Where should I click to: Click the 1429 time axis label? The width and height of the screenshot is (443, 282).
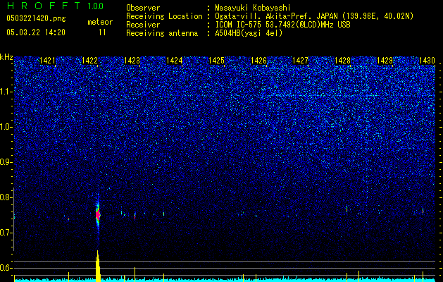(x=385, y=60)
